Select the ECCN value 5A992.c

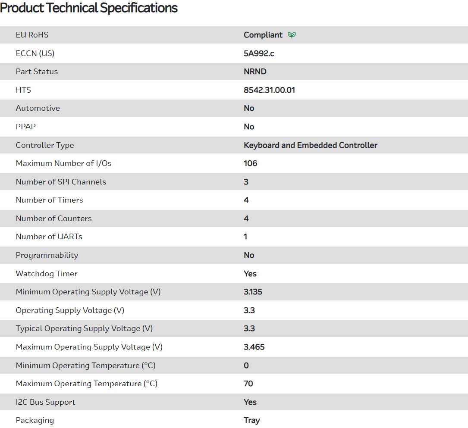(x=259, y=53)
